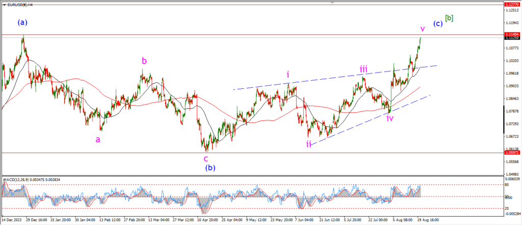Click the magenta iv wave label

[x=389, y=118]
